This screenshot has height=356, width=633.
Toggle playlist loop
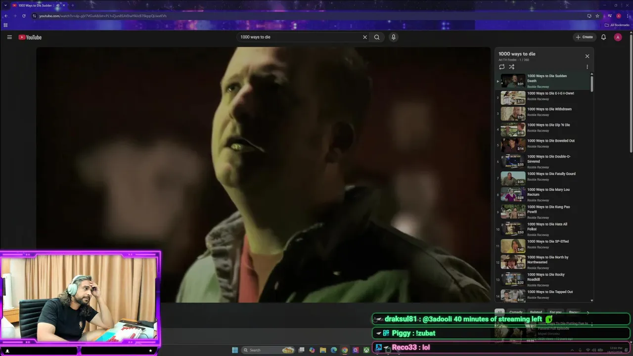coord(502,67)
